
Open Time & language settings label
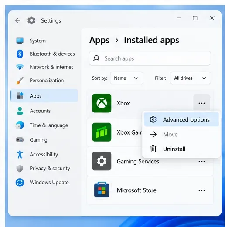pos(49,125)
